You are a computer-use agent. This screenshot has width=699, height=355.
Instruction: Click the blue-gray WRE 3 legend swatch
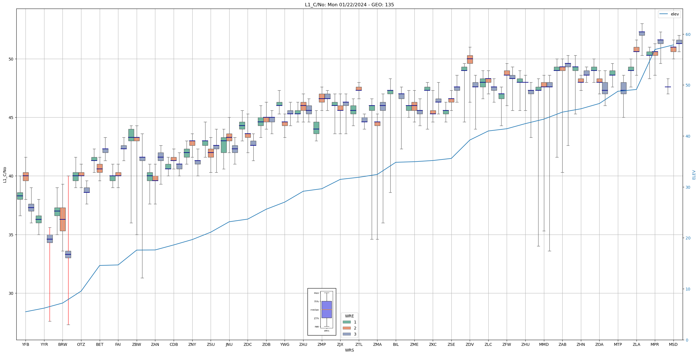[x=346, y=334]
